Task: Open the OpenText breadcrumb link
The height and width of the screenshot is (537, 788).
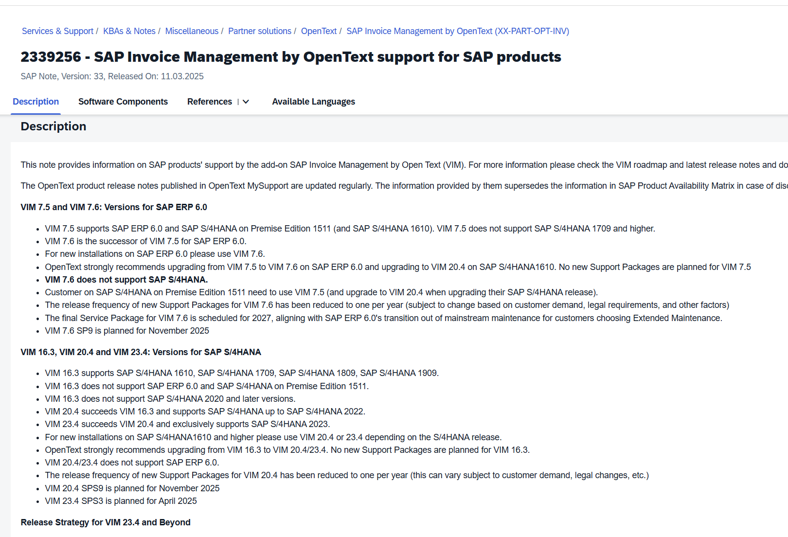Action: (319, 31)
